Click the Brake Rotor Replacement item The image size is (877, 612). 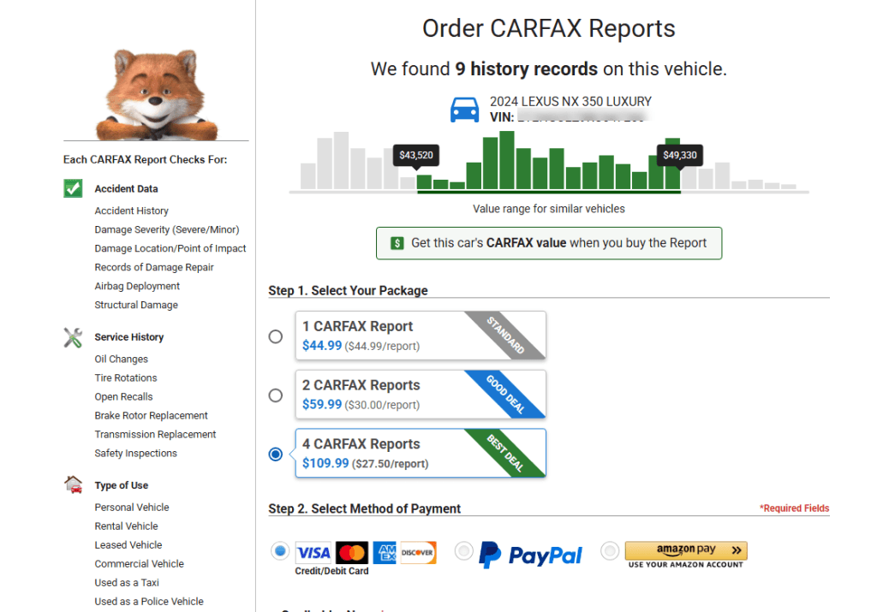(x=151, y=415)
